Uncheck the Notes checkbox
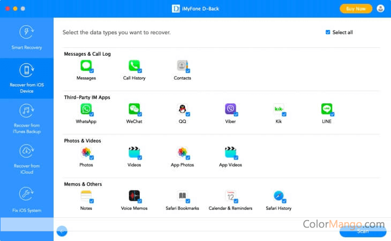Viewport: 391px width, 241px height. point(92,201)
